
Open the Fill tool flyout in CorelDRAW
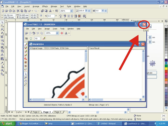pyautogui.click(x=2, y=70)
